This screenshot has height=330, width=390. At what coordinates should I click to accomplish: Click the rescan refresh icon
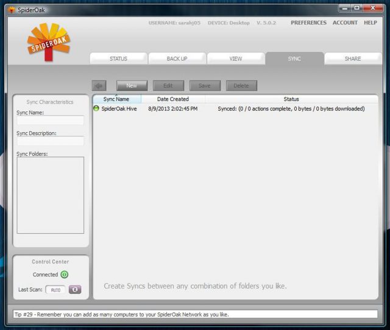74,290
